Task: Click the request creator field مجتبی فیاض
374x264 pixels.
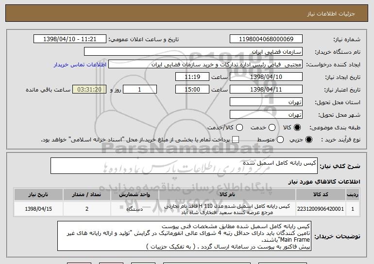Action: pyautogui.click(x=205, y=64)
